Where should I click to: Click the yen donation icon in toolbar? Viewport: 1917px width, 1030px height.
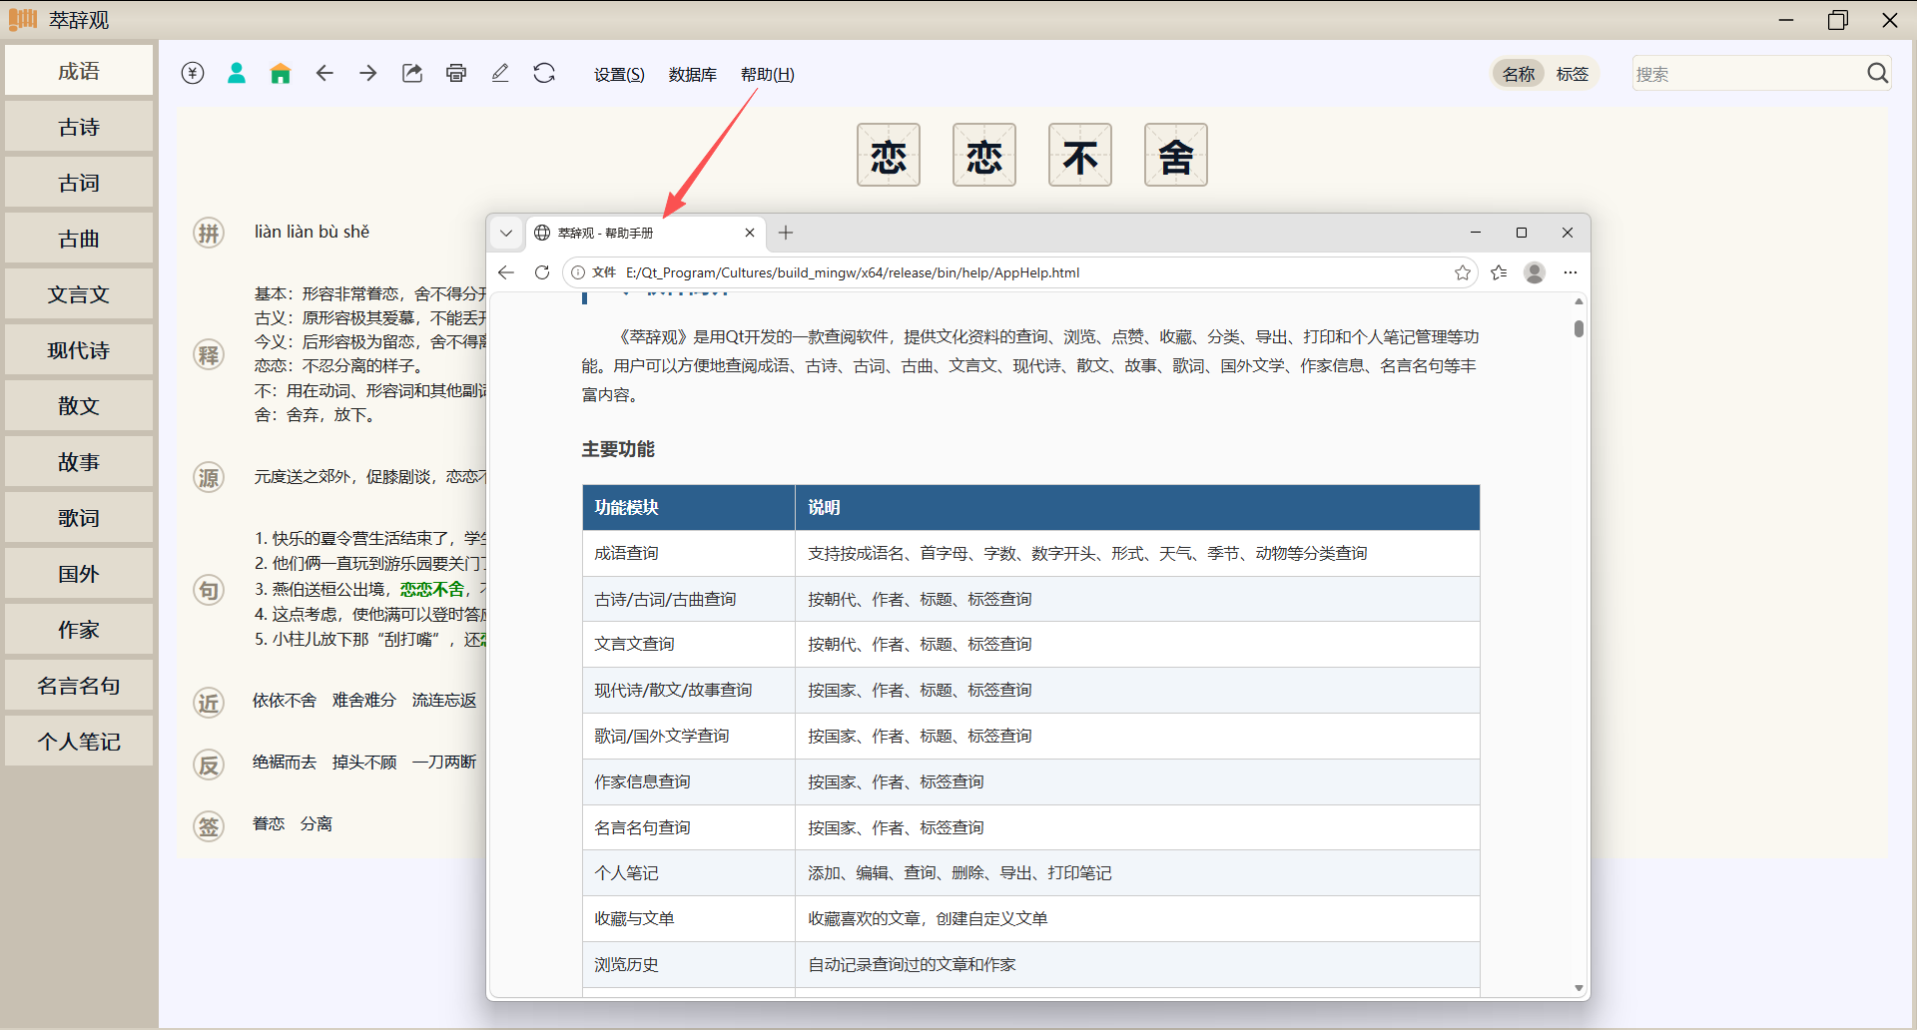[193, 73]
